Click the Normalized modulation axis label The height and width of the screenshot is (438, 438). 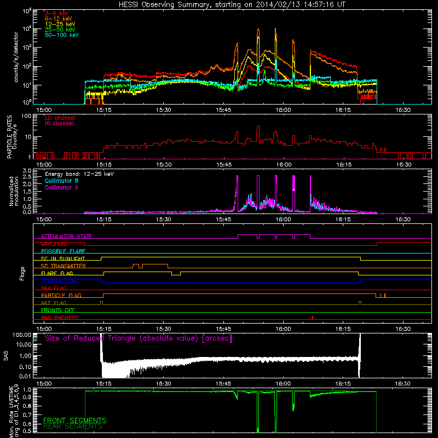pyautogui.click(x=14, y=191)
